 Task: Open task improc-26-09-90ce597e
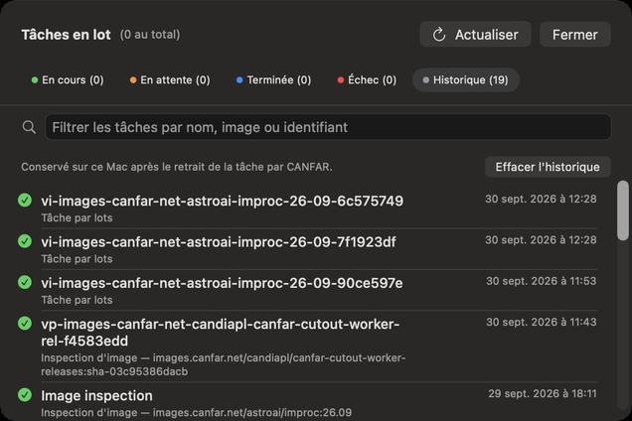(308, 291)
